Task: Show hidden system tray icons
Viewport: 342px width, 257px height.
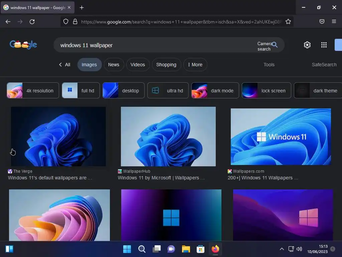Action: 282,249
